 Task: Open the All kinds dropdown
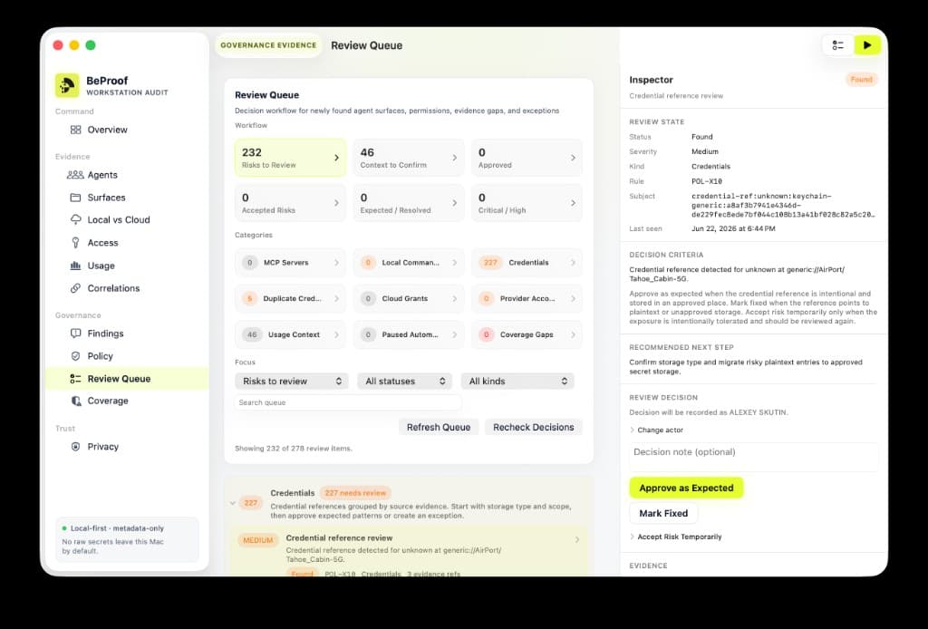517,381
